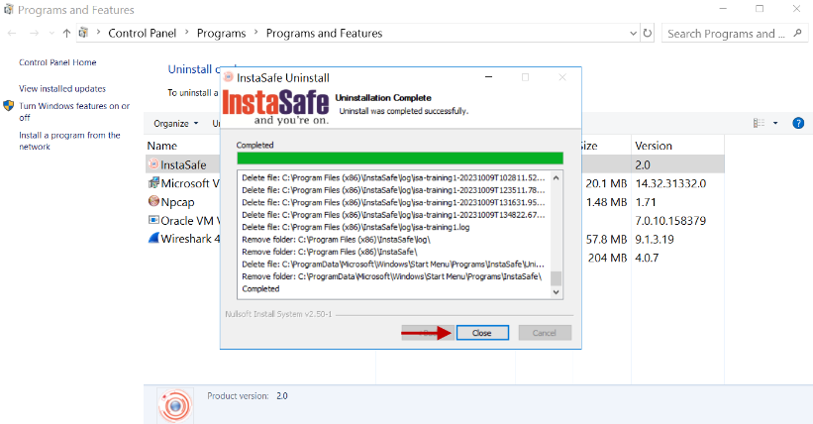Click the InstaSafe version 2.0 cell
The width and height of the screenshot is (813, 424).
643,165
